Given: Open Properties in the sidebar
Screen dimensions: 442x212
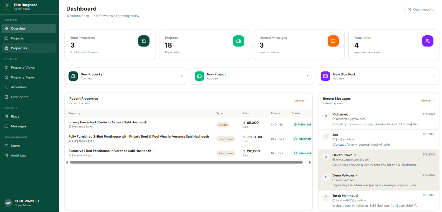Looking at the screenshot, I should [29, 48].
